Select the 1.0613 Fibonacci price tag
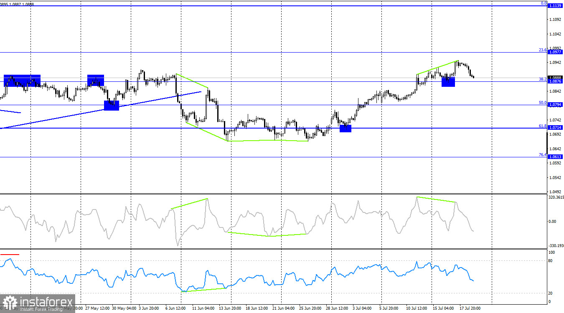Screen dimensions: 564x313 click(x=555, y=157)
